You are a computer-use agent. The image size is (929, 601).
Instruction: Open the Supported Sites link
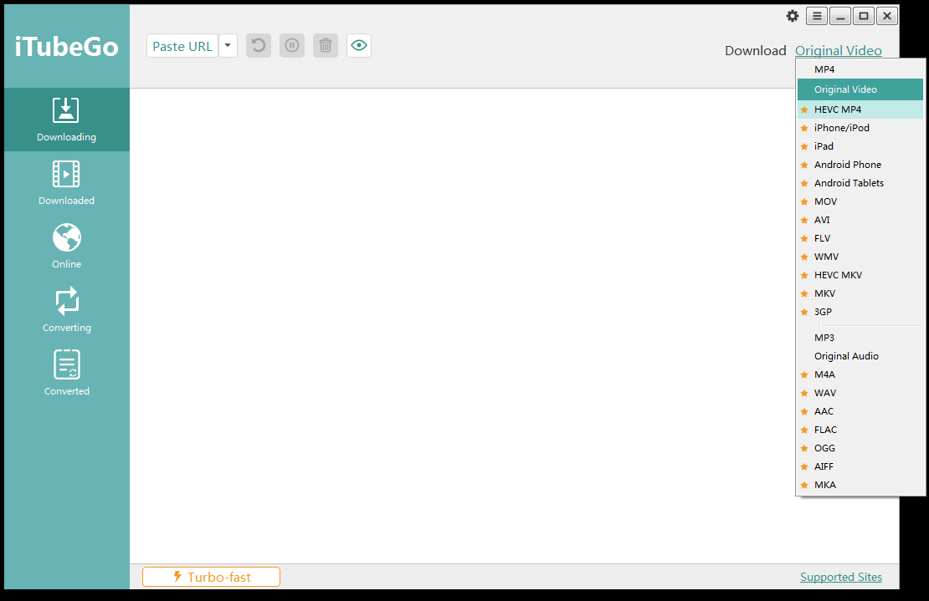click(841, 577)
